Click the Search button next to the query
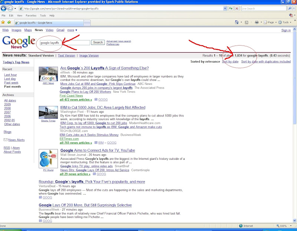 (x=98, y=42)
